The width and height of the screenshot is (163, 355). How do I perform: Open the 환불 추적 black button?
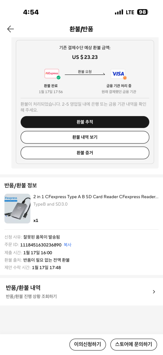pos(85,122)
